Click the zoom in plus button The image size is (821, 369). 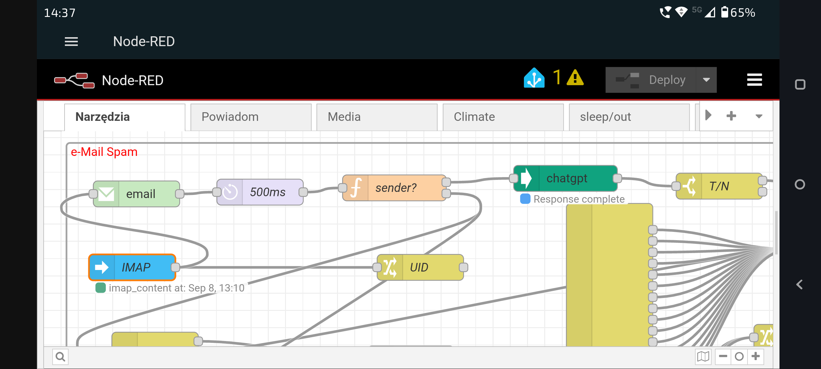pos(755,356)
